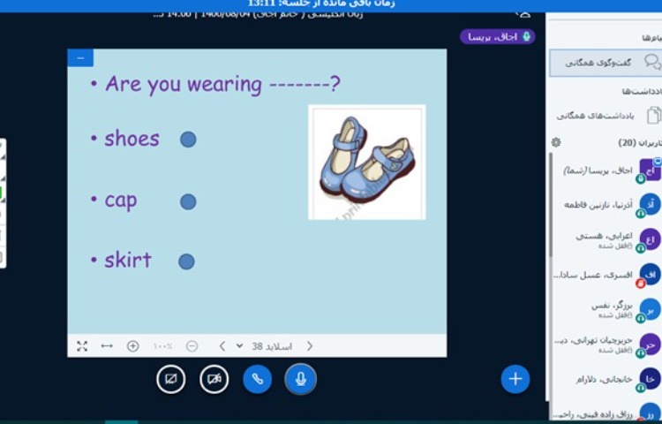The height and width of the screenshot is (424, 662).
Task: Minimize the presentation with blue minus button
Action: pyautogui.click(x=80, y=58)
